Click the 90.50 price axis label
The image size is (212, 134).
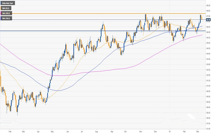208,91
